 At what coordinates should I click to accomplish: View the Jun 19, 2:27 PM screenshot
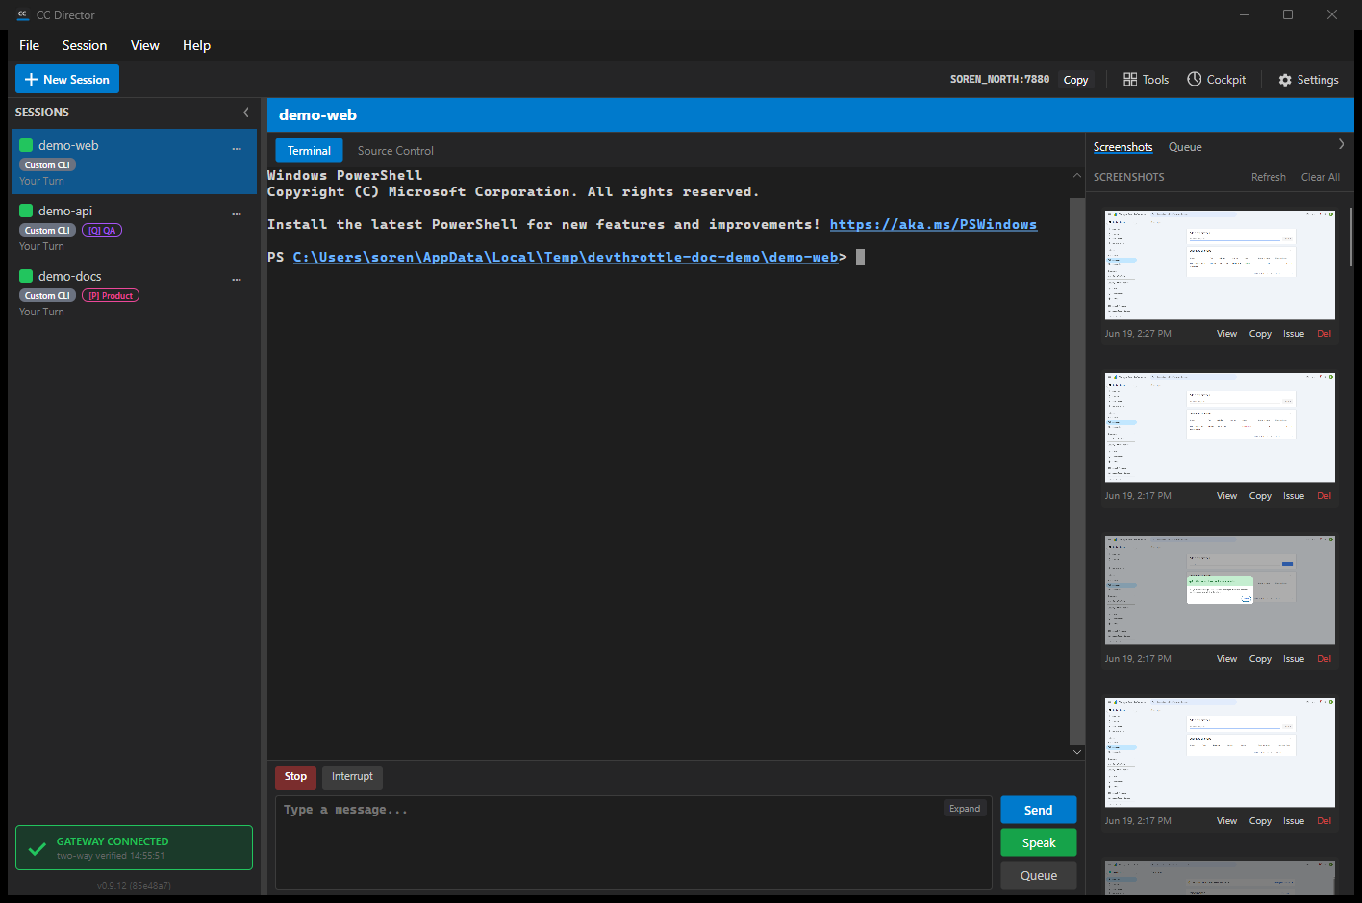pos(1226,334)
